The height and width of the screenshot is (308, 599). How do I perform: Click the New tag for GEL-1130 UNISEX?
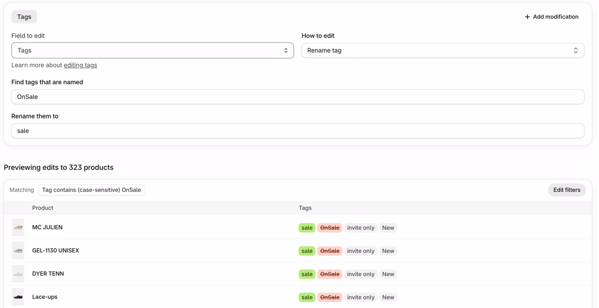(x=388, y=251)
